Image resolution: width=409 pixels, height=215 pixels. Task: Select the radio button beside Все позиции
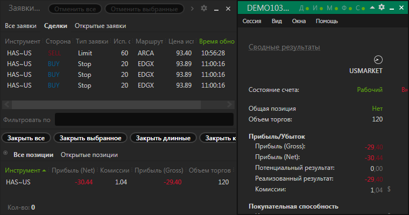coord(6,154)
